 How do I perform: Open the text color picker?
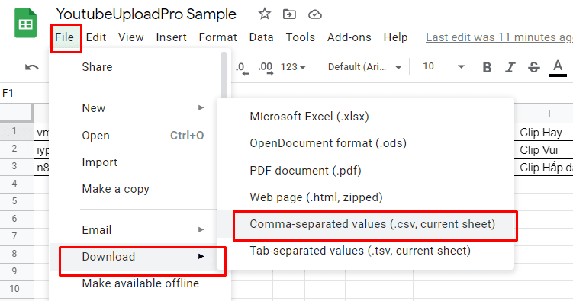click(x=558, y=68)
